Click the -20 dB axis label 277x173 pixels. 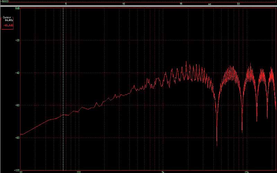(x=17, y=40)
